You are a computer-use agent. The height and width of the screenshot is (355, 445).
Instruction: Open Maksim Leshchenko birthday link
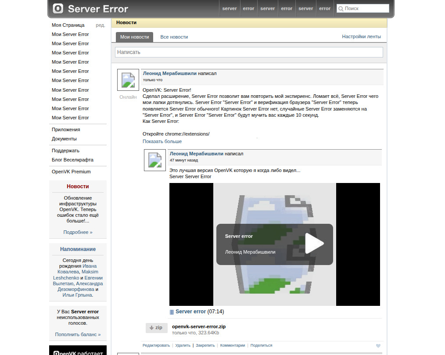(75, 275)
